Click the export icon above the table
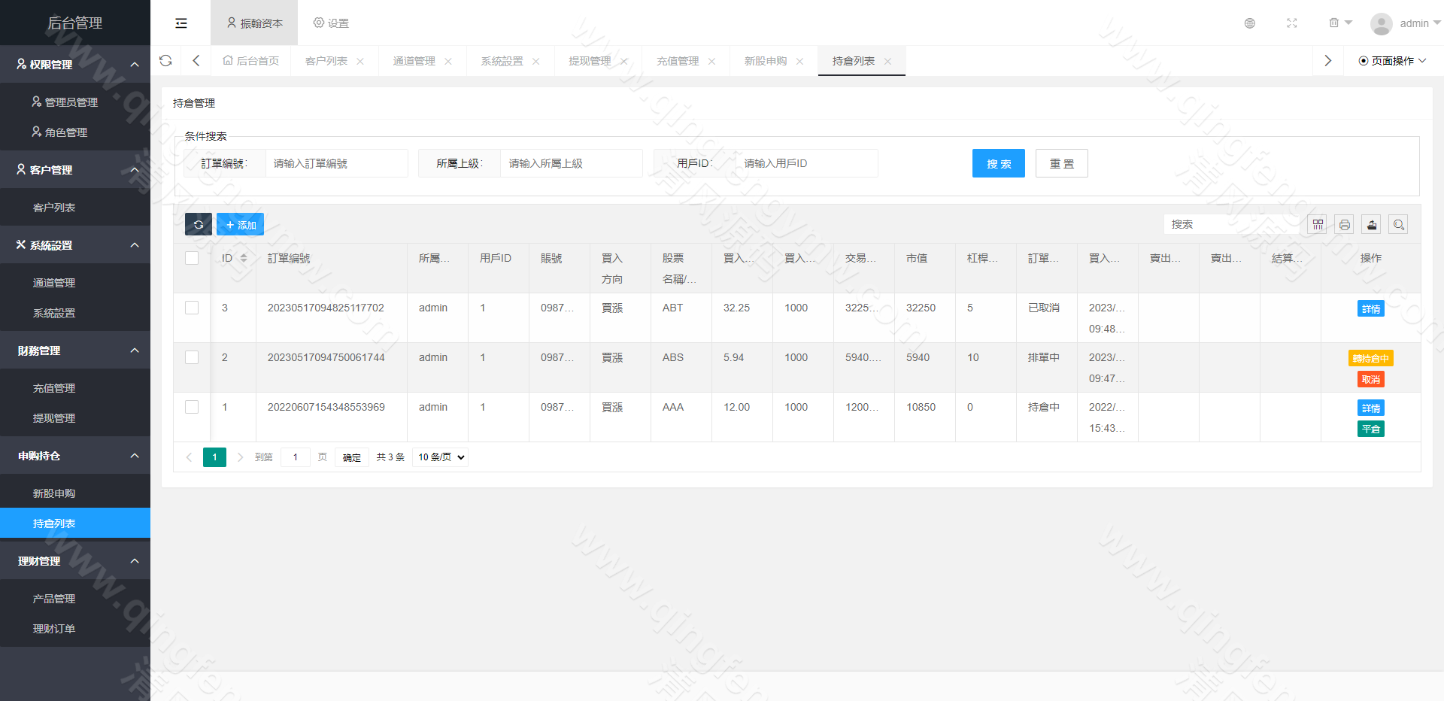This screenshot has height=701, width=1444. click(1372, 224)
